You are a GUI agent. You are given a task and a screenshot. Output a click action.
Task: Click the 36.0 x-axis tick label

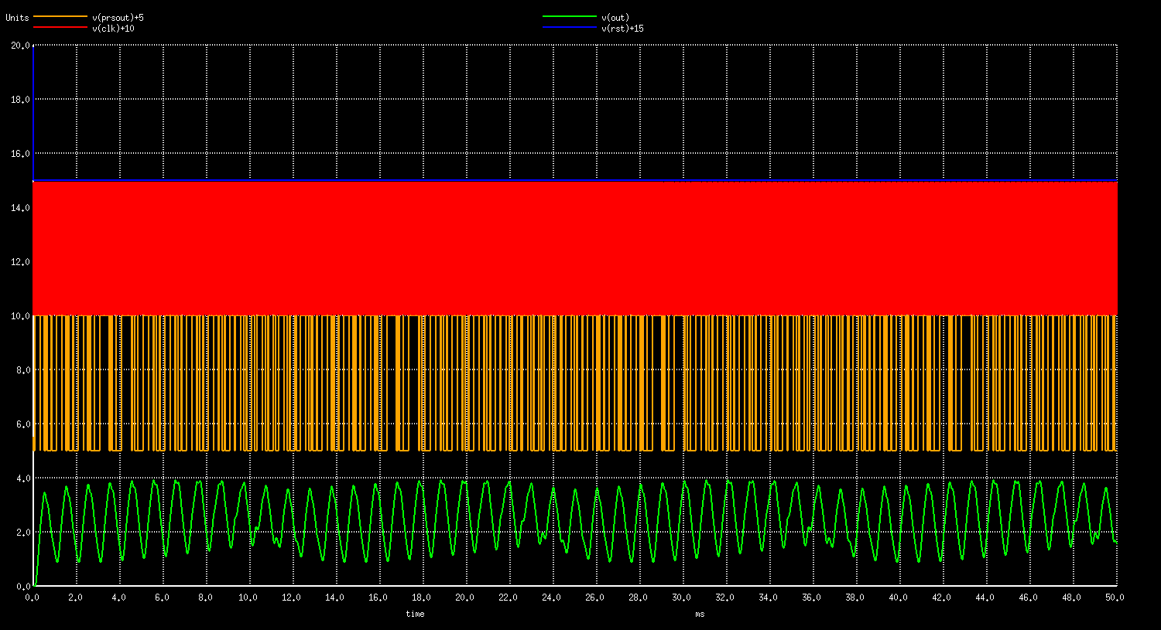click(x=812, y=598)
